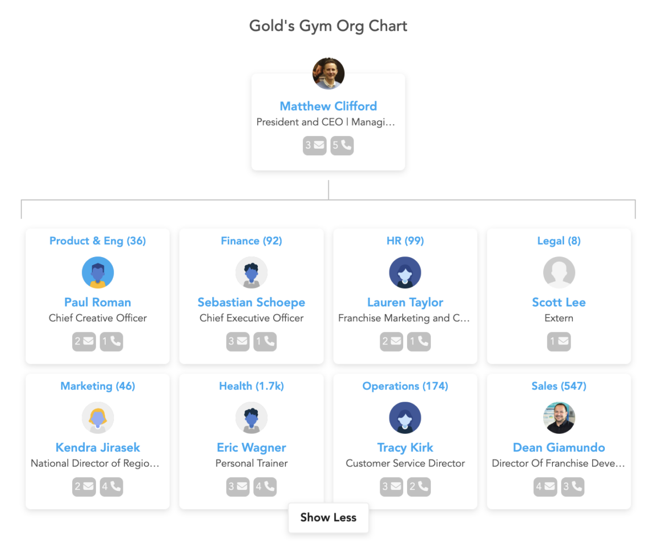The width and height of the screenshot is (661, 547).
Task: Open the phone icon on Tracy Kirk's card
Action: click(419, 486)
